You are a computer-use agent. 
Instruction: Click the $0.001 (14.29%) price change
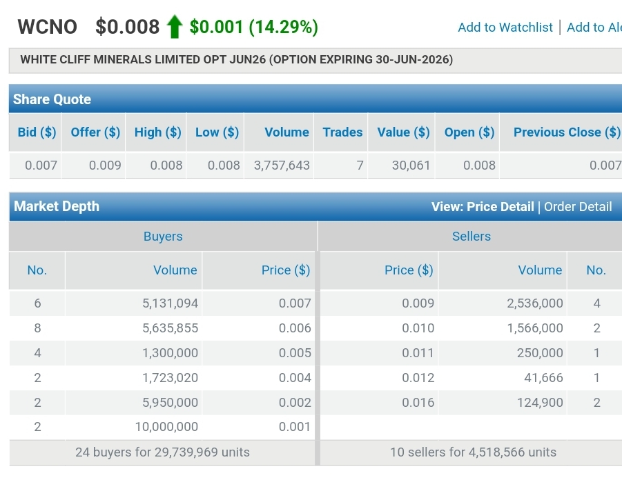point(254,27)
